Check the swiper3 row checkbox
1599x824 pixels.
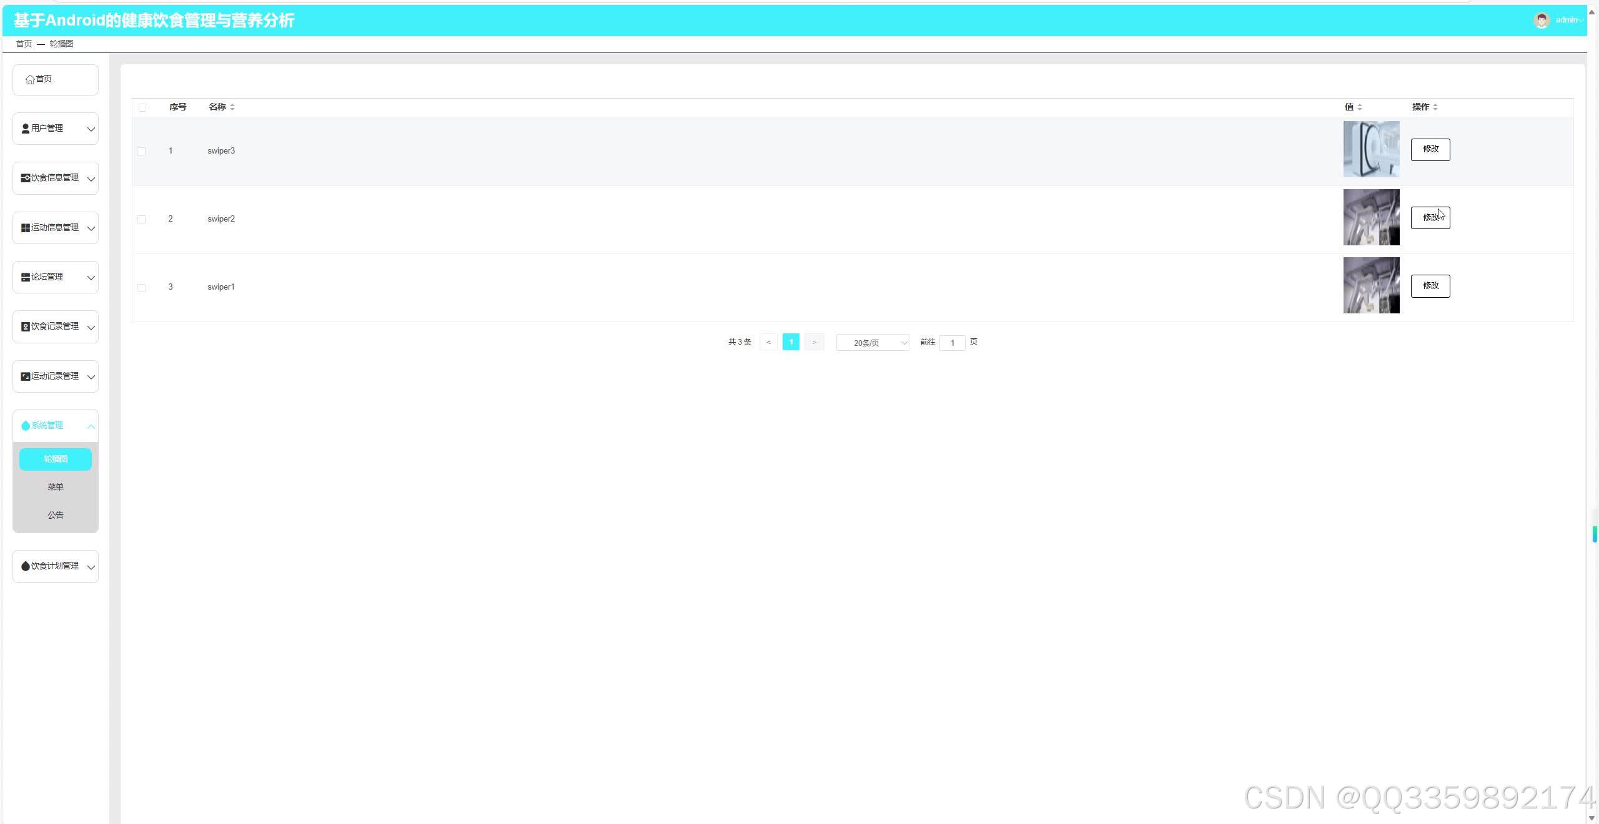click(x=142, y=152)
